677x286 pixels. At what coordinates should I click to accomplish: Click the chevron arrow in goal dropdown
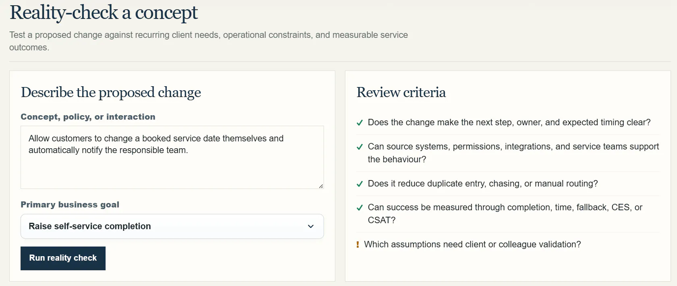point(311,226)
